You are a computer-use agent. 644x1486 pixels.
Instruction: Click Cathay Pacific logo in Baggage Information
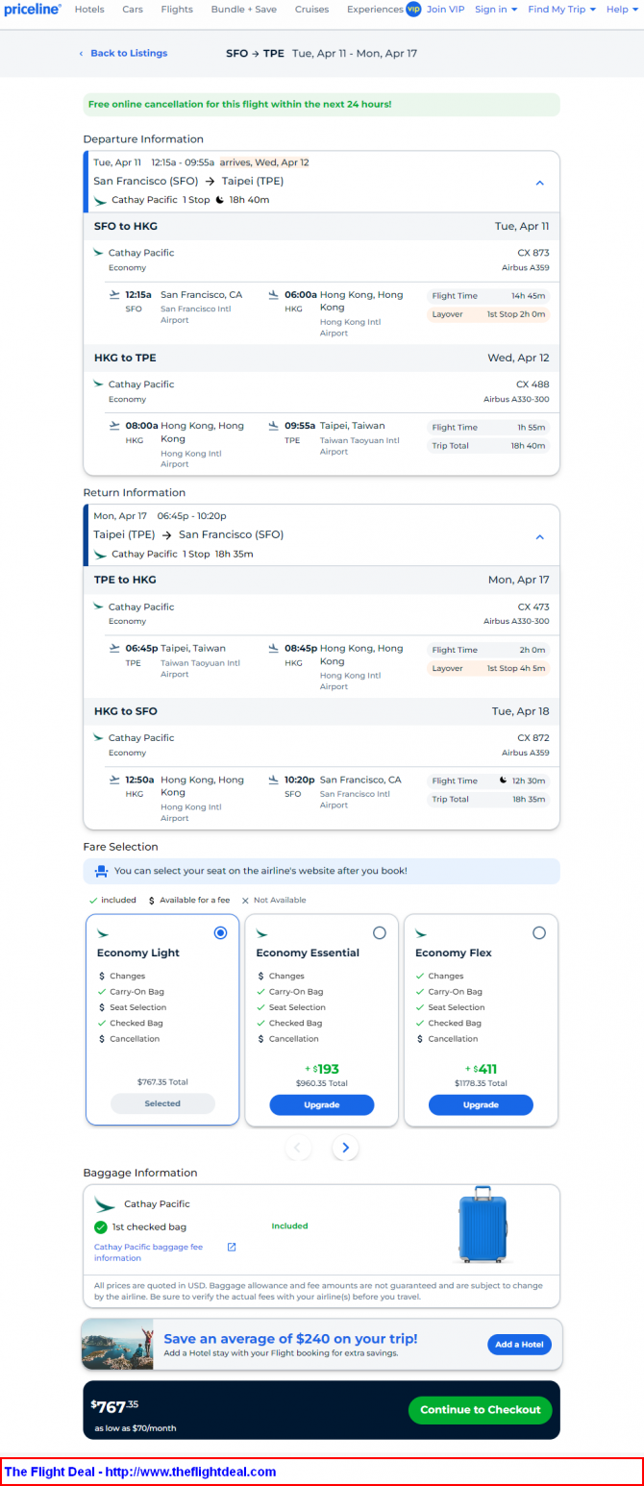(x=105, y=1203)
